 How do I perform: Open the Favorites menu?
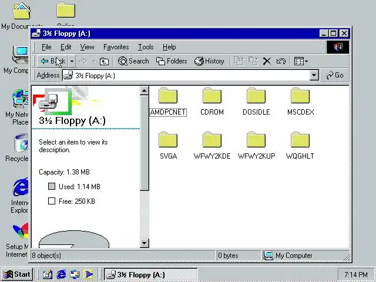click(116, 47)
